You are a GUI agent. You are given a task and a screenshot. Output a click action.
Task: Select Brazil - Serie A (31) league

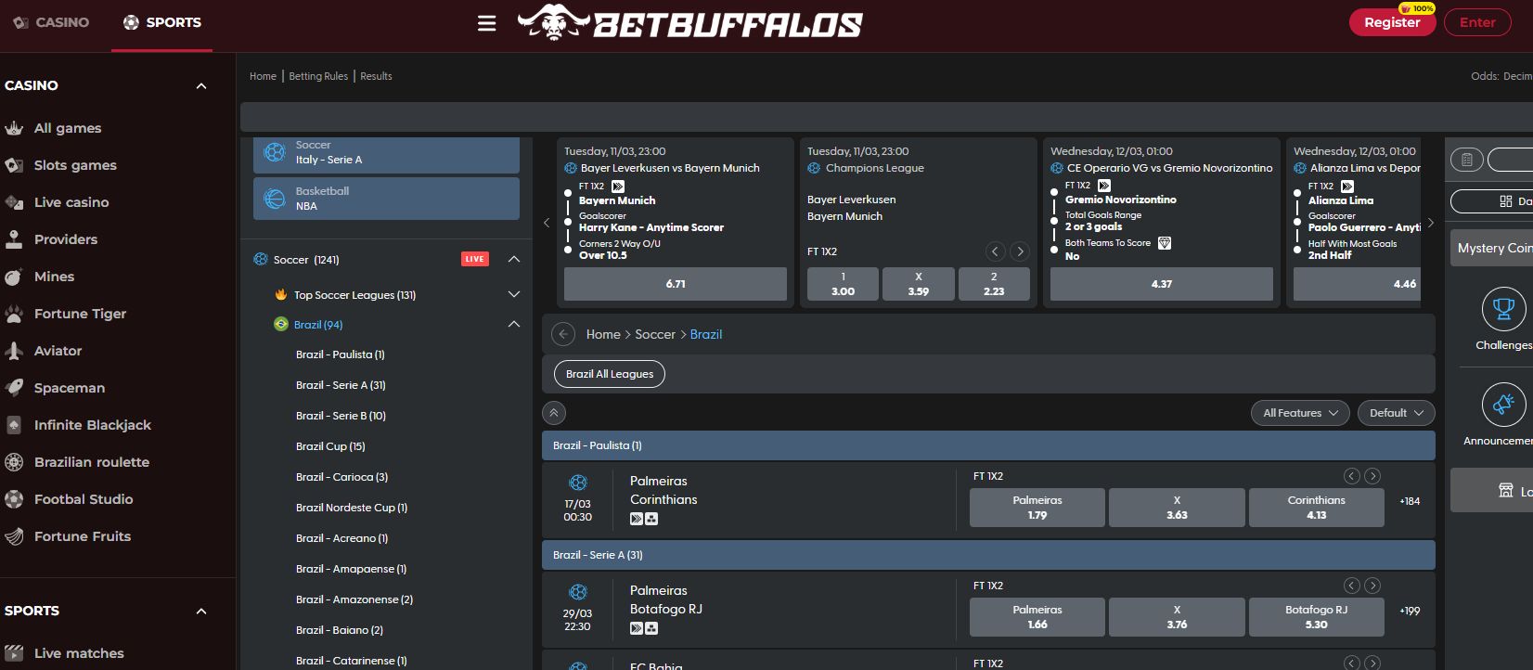[x=341, y=385]
